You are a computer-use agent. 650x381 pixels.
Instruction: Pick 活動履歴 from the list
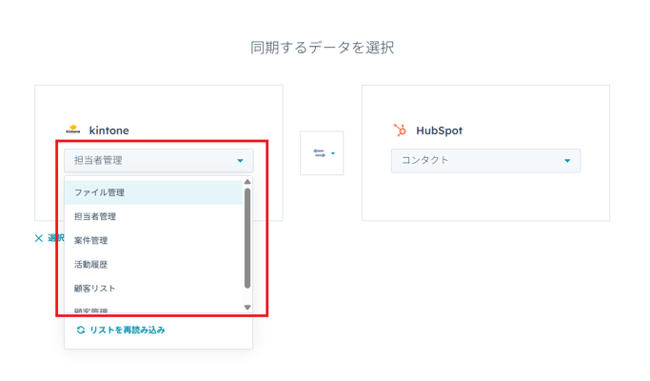pyautogui.click(x=153, y=265)
